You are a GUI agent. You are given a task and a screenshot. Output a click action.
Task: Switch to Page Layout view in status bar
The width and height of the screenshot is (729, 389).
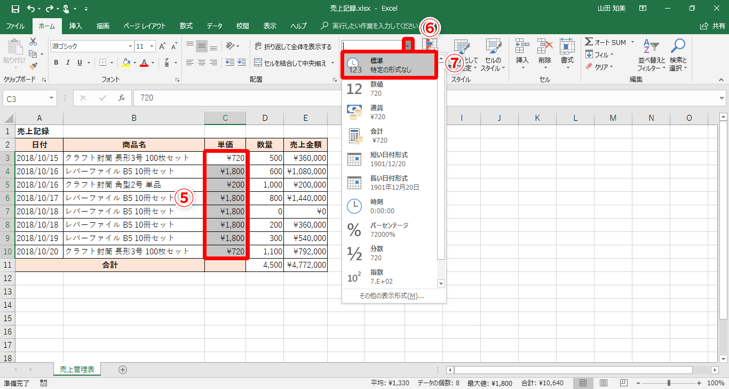pyautogui.click(x=603, y=383)
